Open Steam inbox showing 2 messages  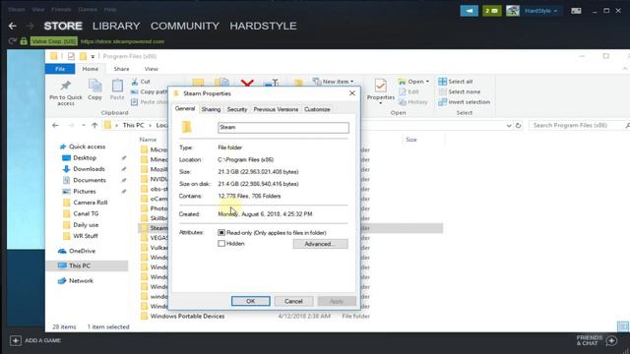492,11
